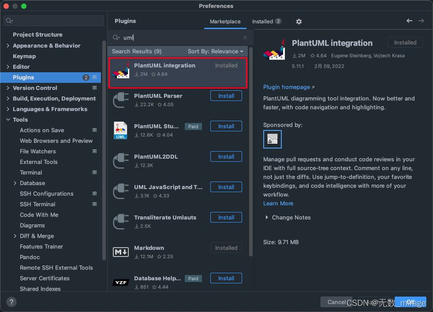Open External Tools settings
This screenshot has width=433, height=312.
click(39, 162)
